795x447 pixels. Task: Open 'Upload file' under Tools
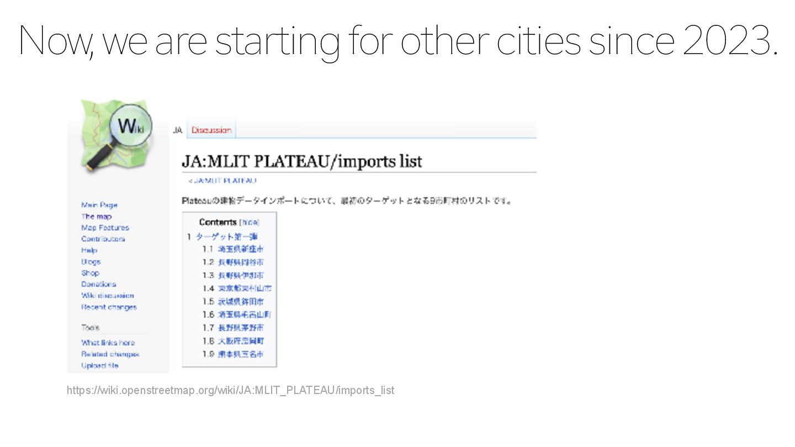coord(100,365)
